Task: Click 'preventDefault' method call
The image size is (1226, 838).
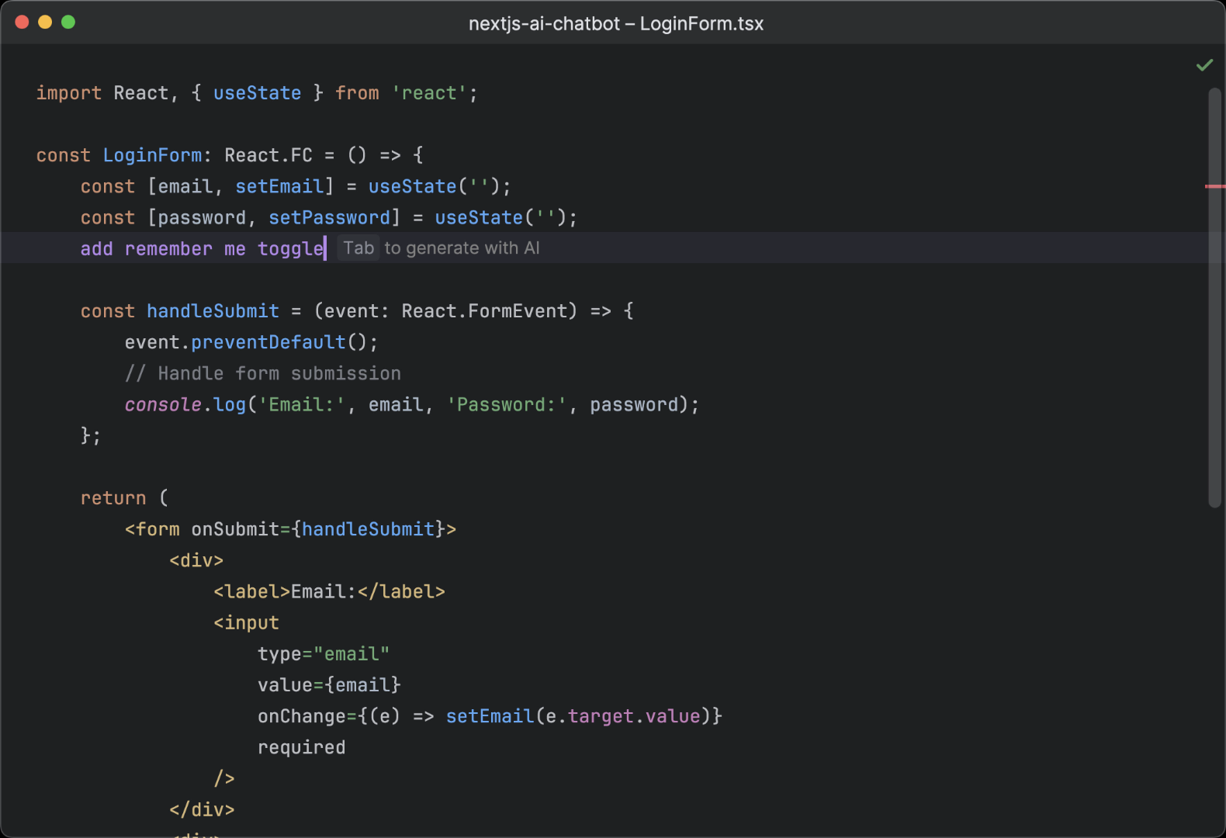Action: (x=268, y=342)
